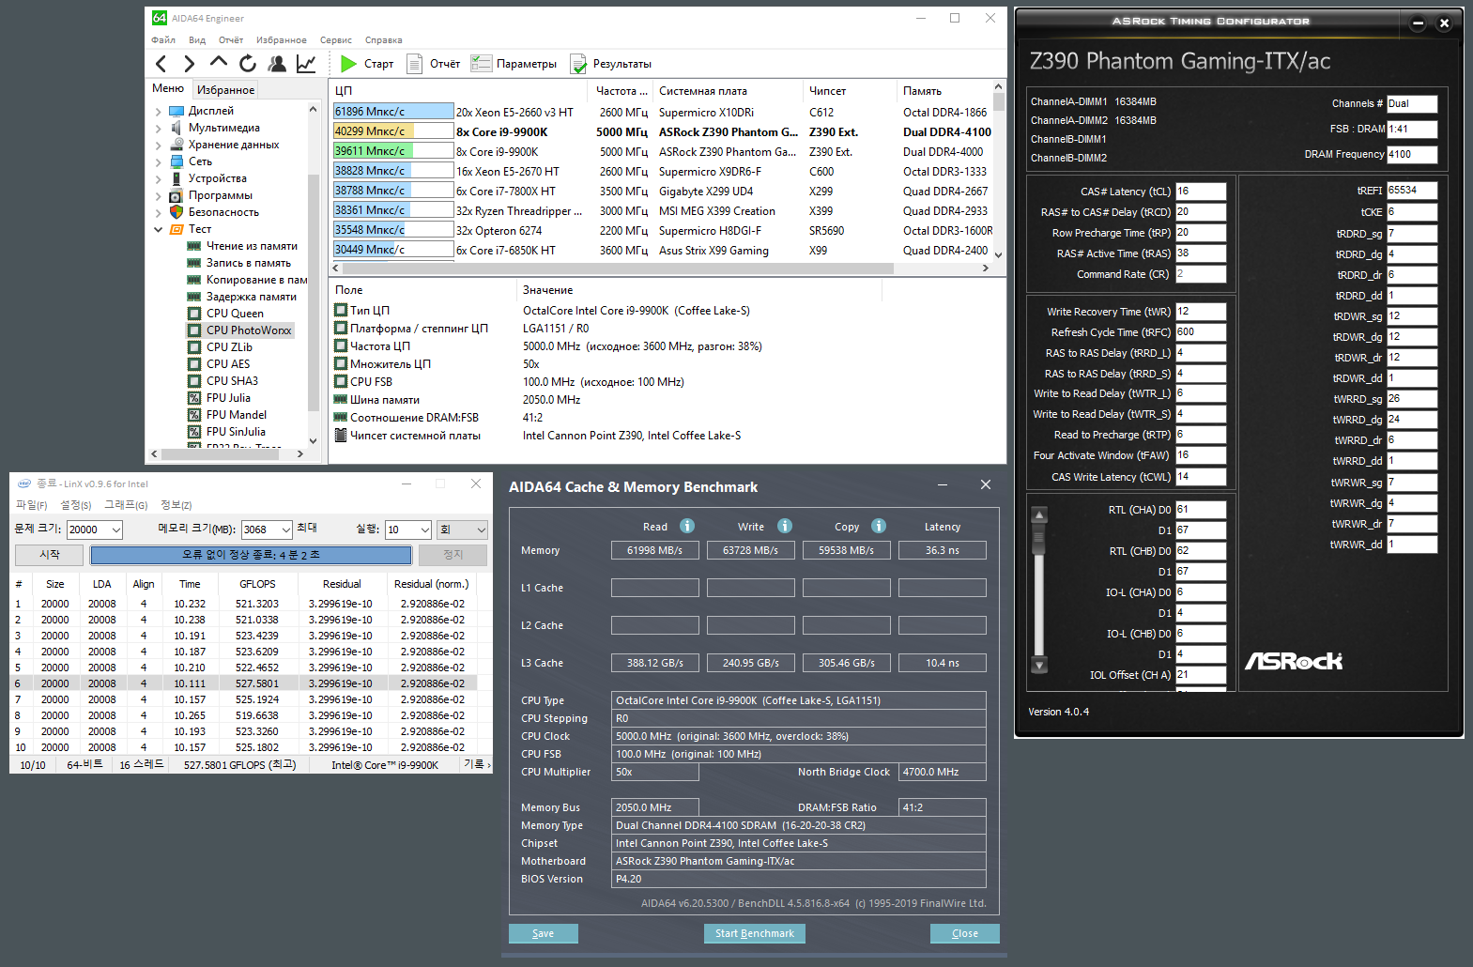Open the Справка menu in AIDA64
The image size is (1473, 967).
(x=383, y=40)
